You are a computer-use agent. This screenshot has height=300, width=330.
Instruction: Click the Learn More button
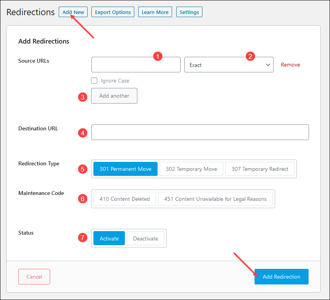click(155, 12)
